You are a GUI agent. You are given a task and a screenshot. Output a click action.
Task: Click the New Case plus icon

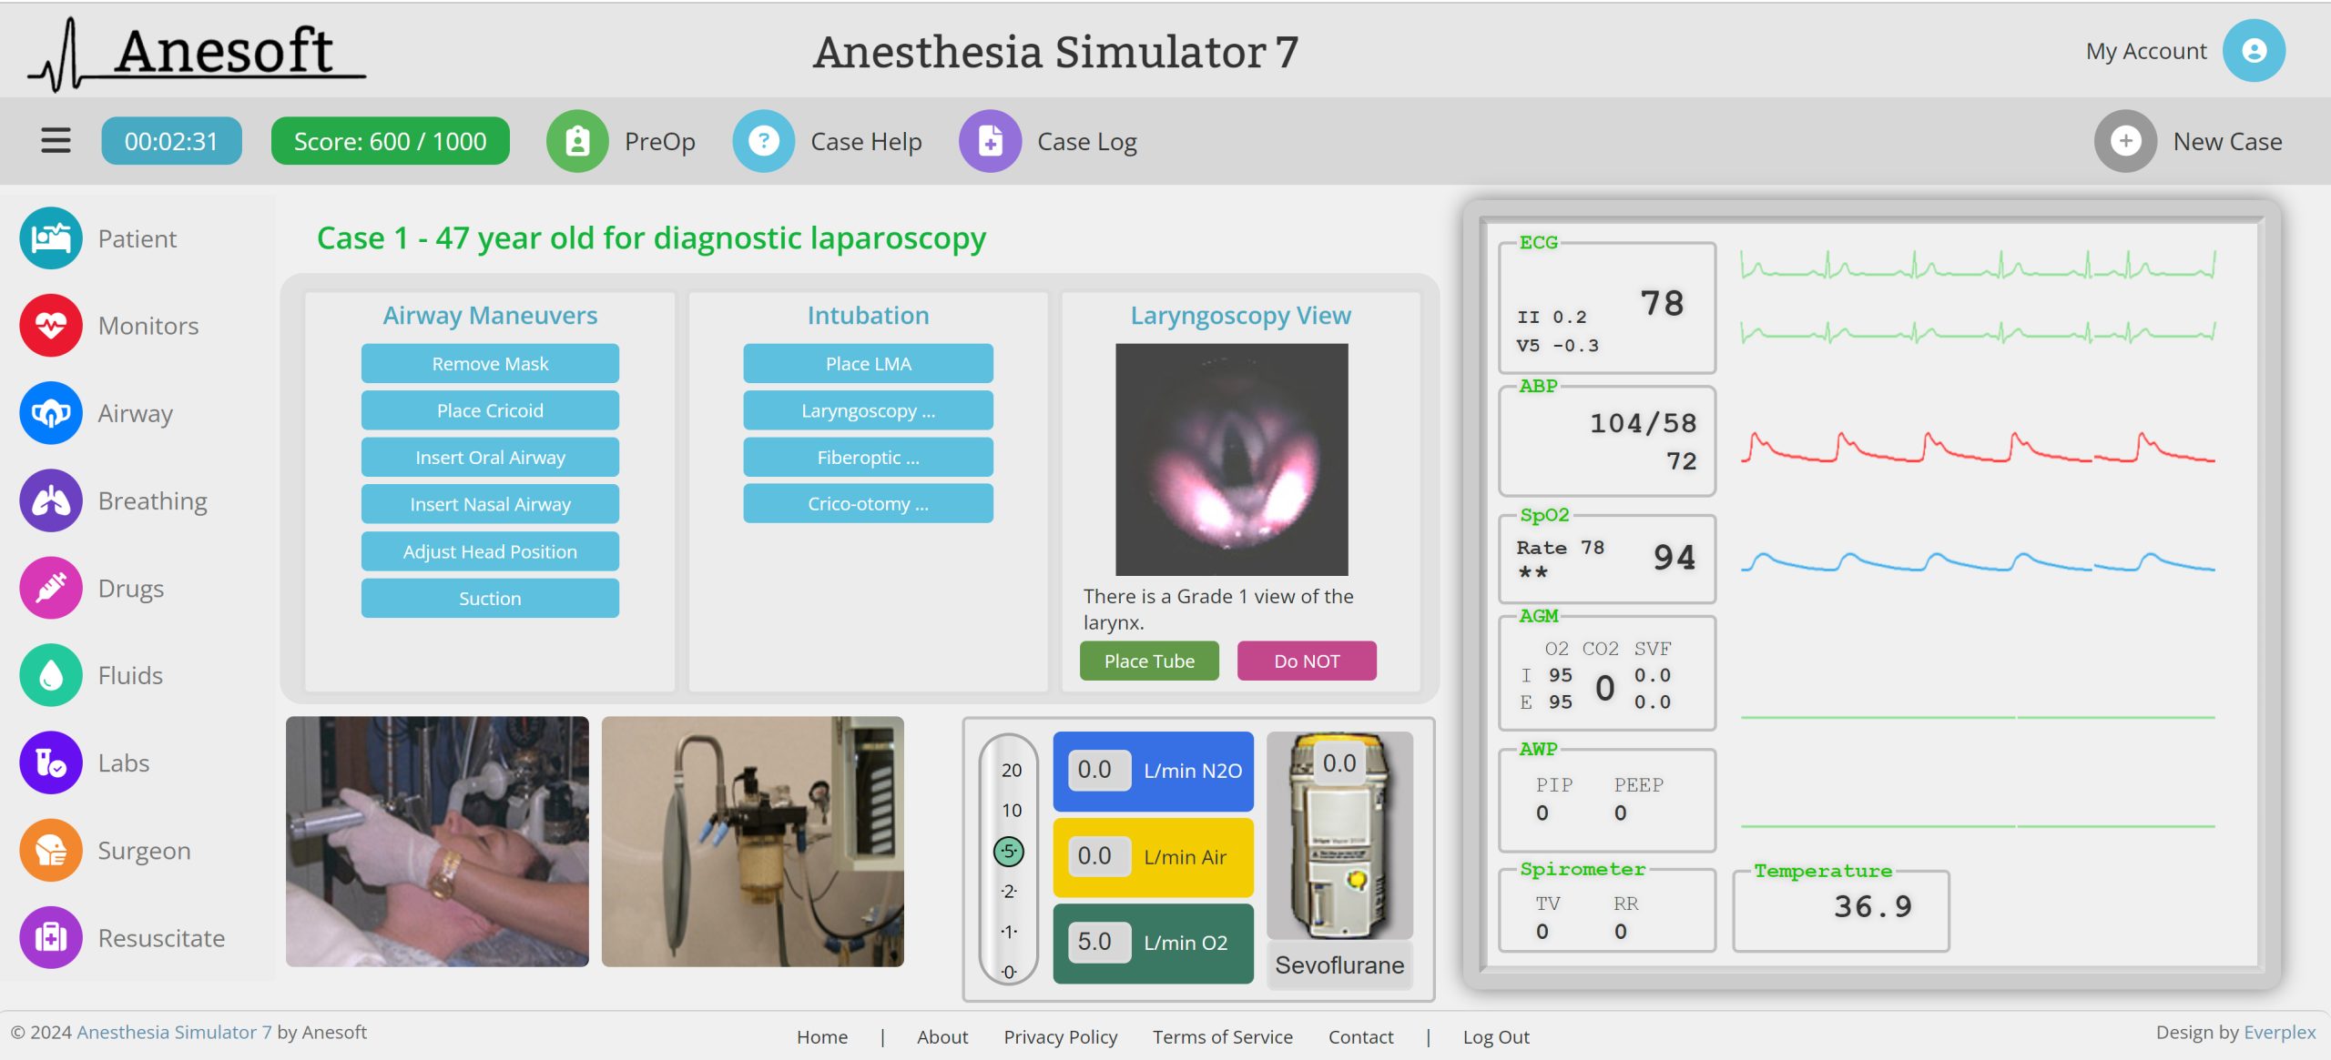point(2125,141)
